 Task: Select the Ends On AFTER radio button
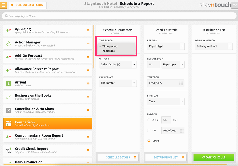[149, 120]
